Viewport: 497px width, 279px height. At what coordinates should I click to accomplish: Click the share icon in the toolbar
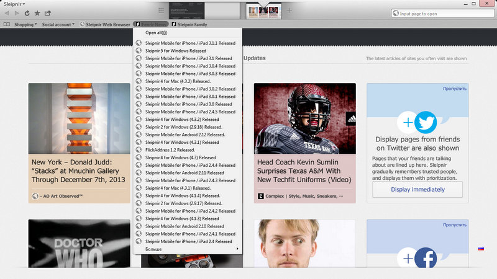[48, 13]
